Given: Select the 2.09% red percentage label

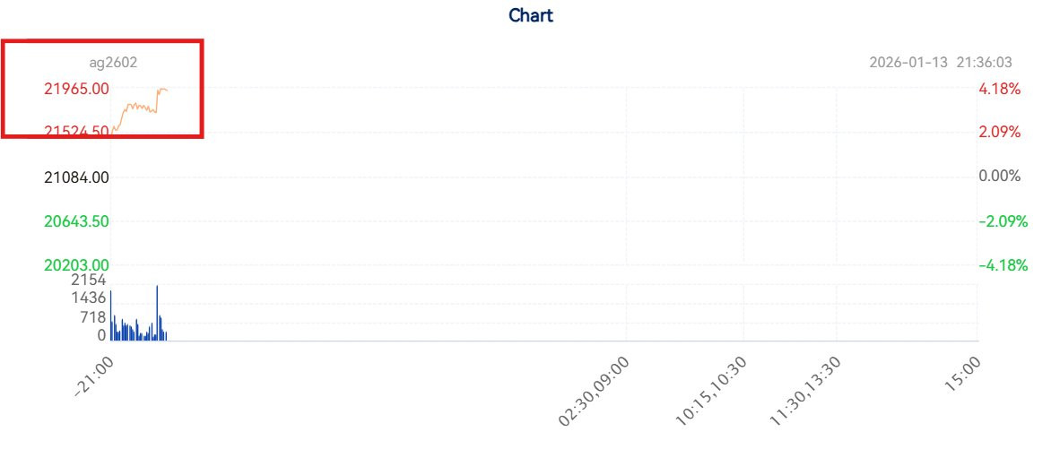Looking at the screenshot, I should tap(999, 133).
